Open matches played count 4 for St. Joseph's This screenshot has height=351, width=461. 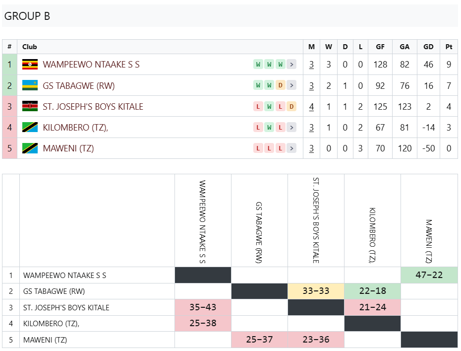(311, 107)
